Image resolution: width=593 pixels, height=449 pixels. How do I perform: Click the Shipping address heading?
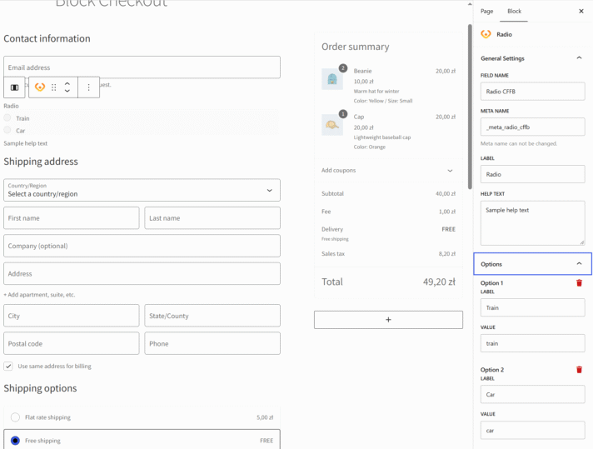[x=41, y=162]
